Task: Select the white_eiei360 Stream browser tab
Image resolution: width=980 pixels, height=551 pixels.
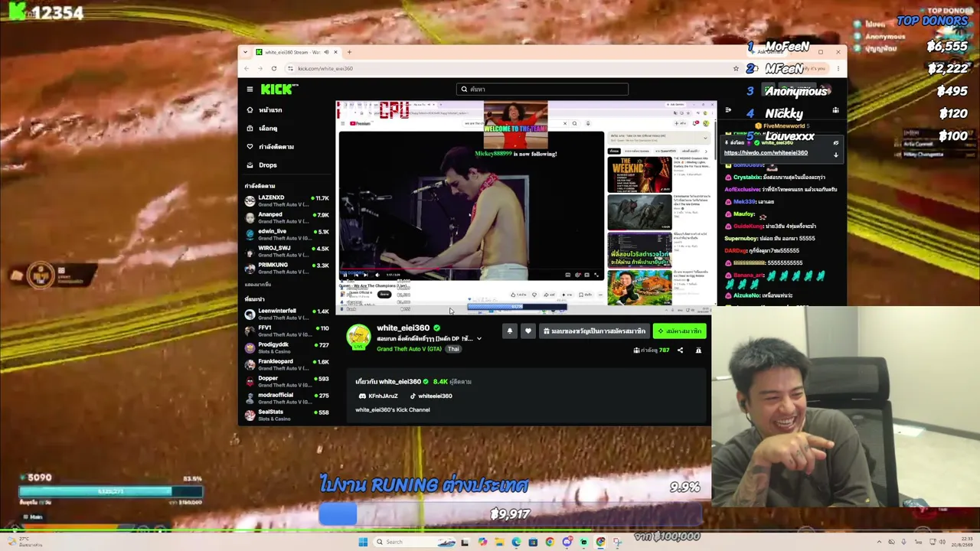Action: click(296, 52)
